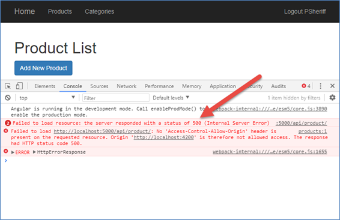The width and height of the screenshot is (340, 220).
Task: Click the console Filter input field
Action: coord(116,98)
